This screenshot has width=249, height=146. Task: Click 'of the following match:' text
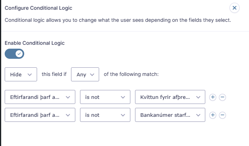click(131, 74)
